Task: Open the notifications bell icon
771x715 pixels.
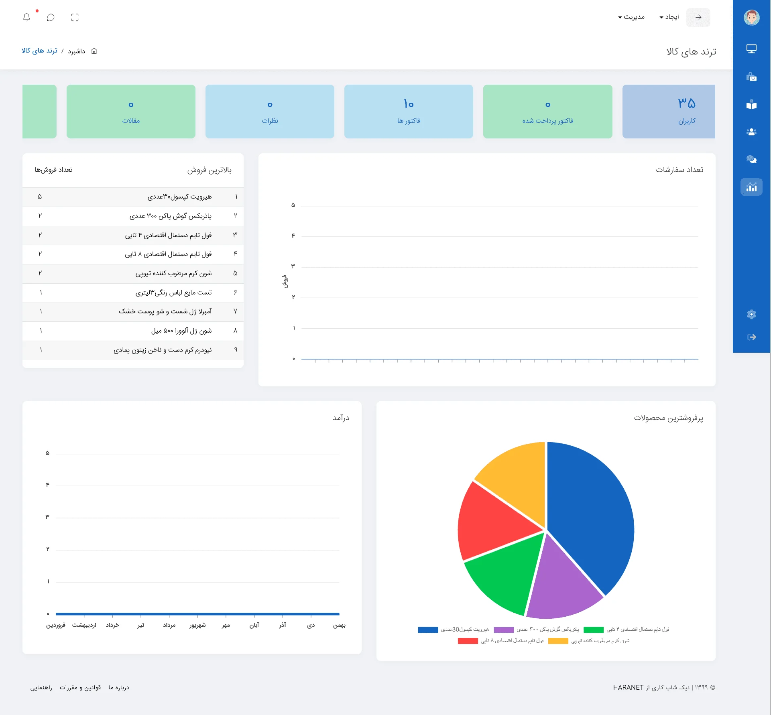Action: pyautogui.click(x=26, y=17)
